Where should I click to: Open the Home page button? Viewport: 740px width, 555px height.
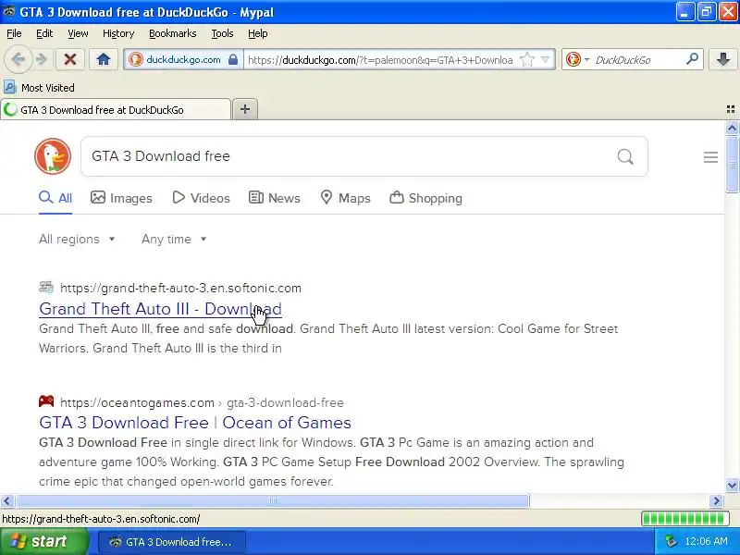pos(104,59)
